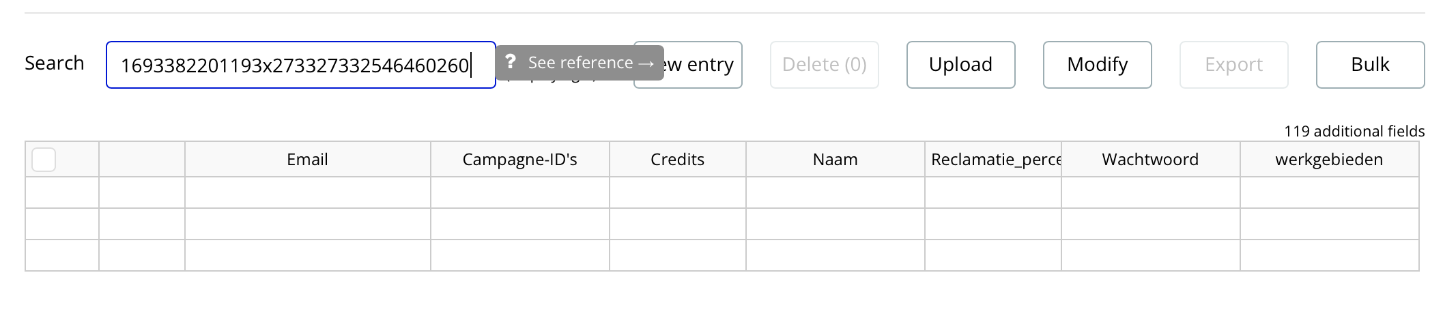The width and height of the screenshot is (1443, 333).
Task: Select the Email column header
Action: 307,160
